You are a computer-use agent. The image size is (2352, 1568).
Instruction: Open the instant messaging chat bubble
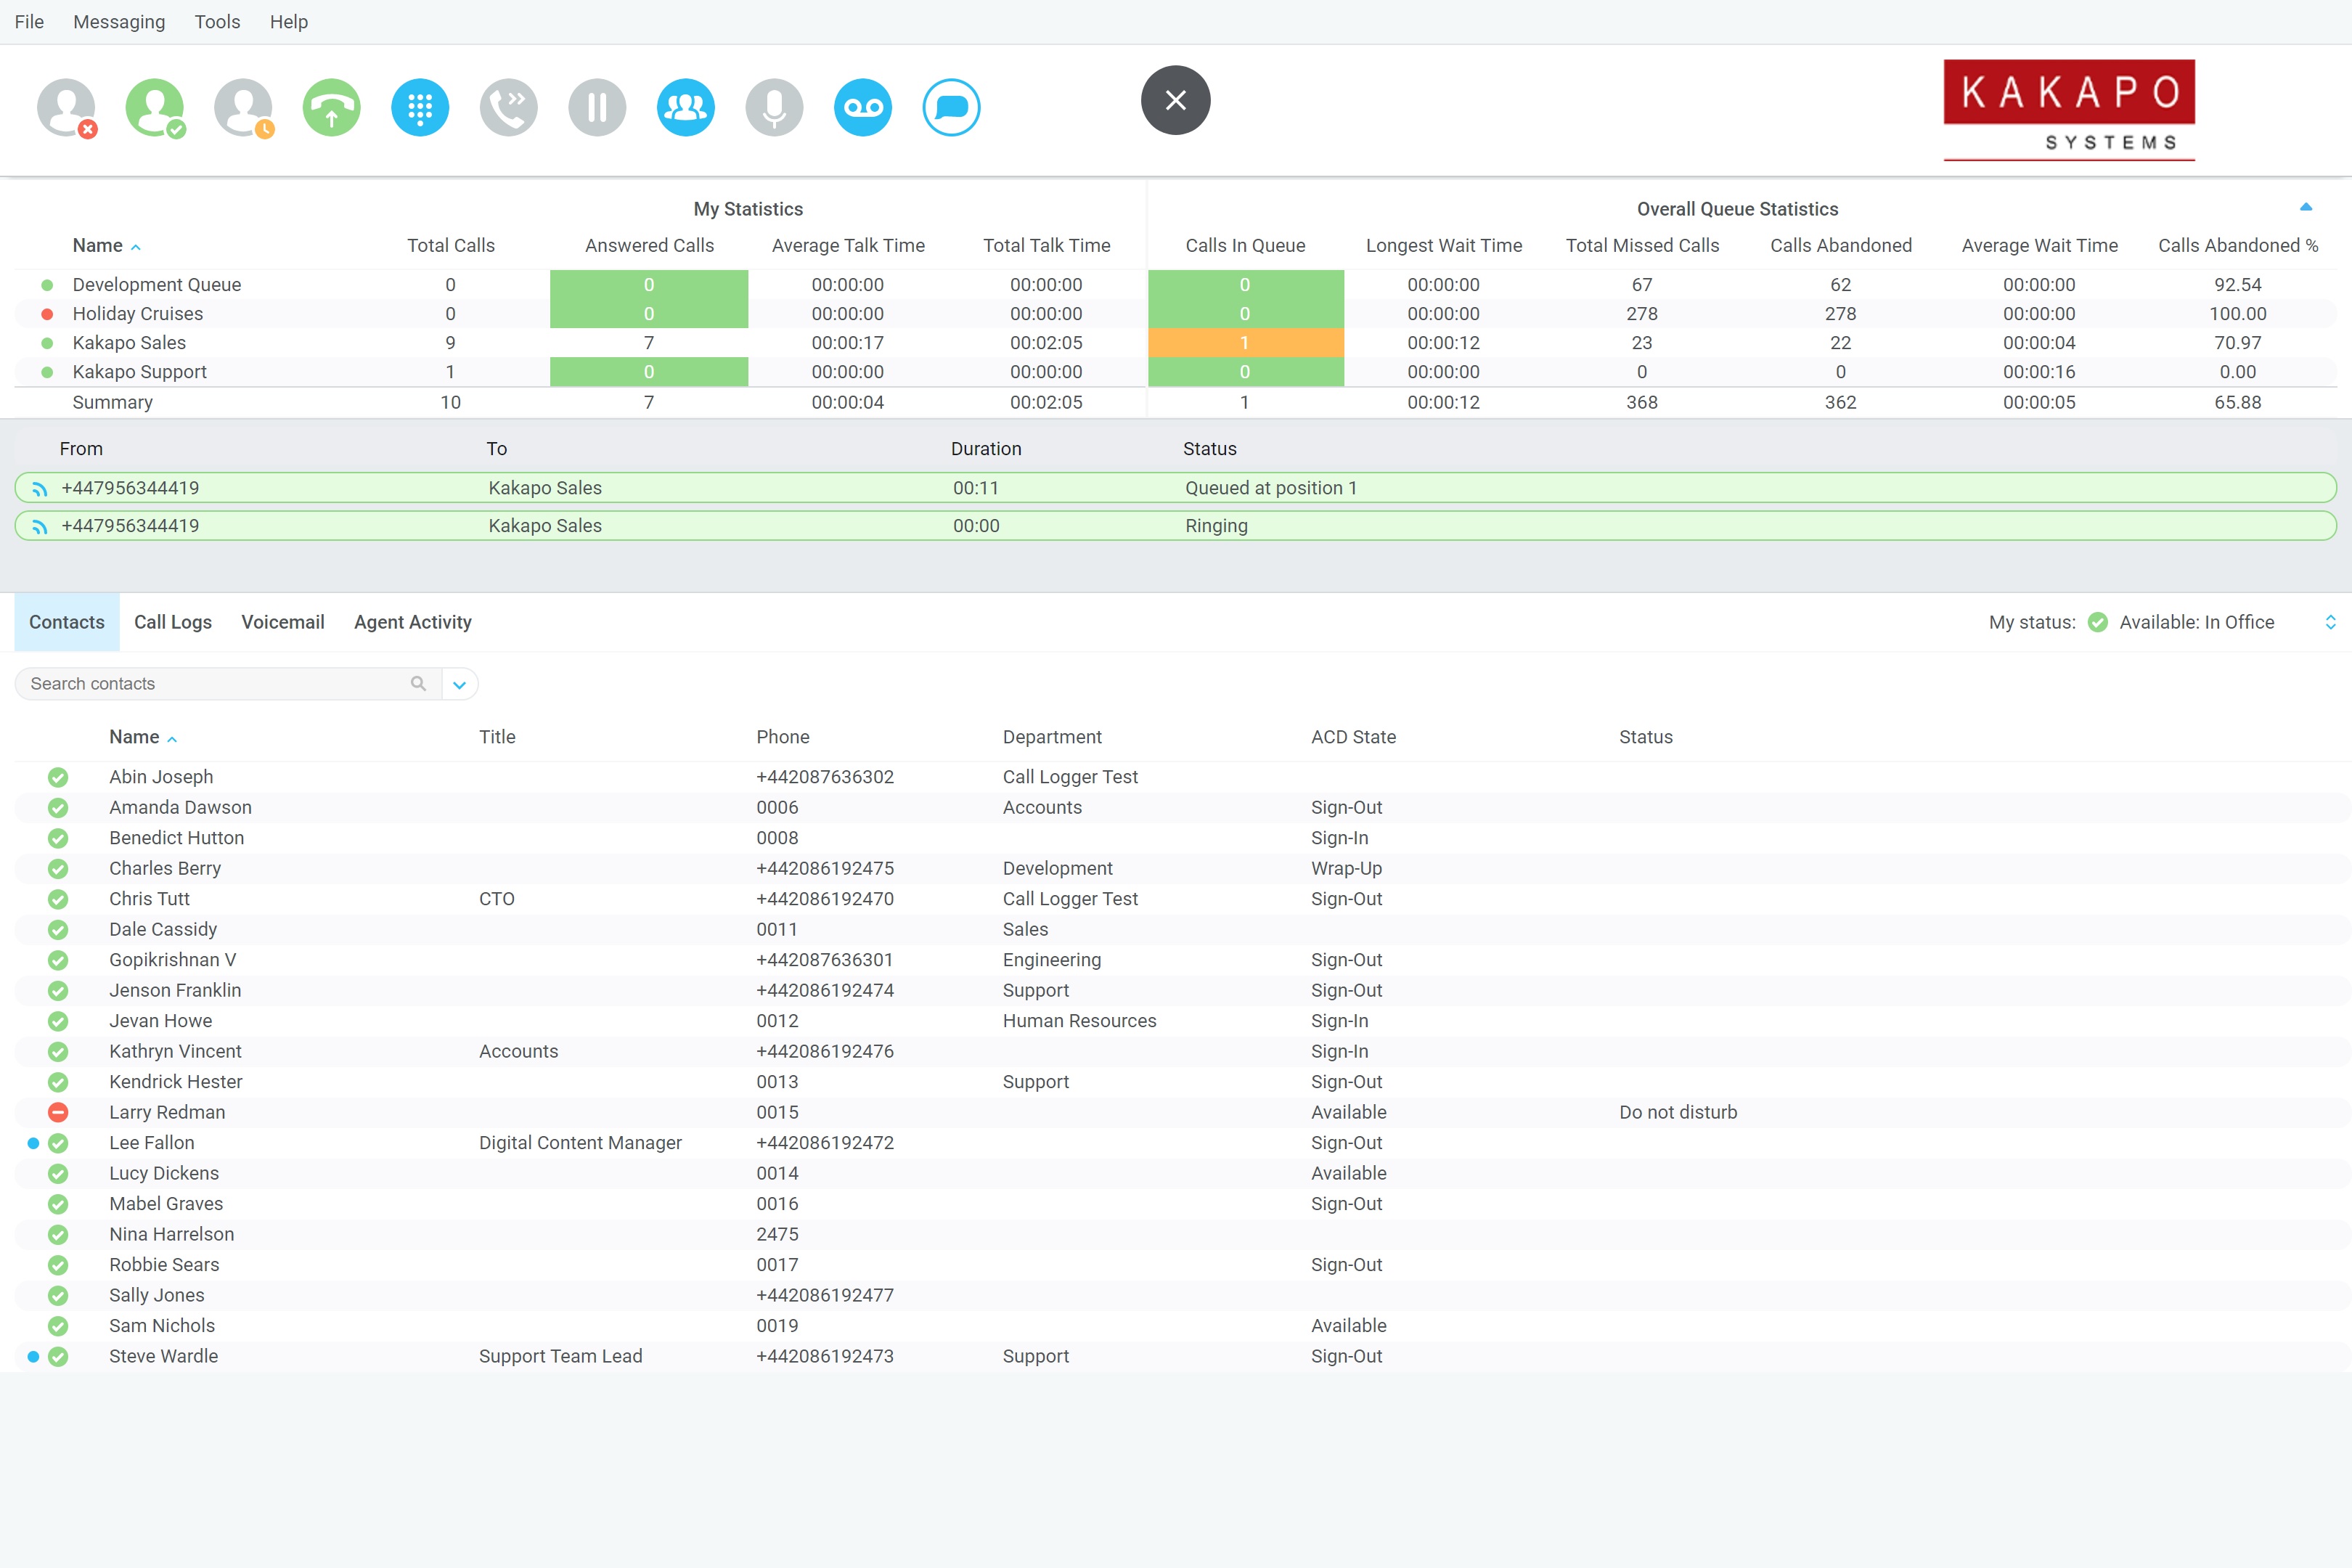(951, 107)
